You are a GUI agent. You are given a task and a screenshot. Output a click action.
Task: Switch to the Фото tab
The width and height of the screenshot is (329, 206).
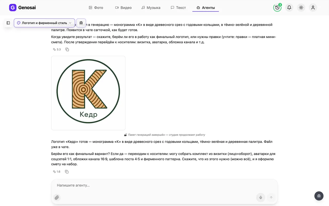tap(96, 8)
